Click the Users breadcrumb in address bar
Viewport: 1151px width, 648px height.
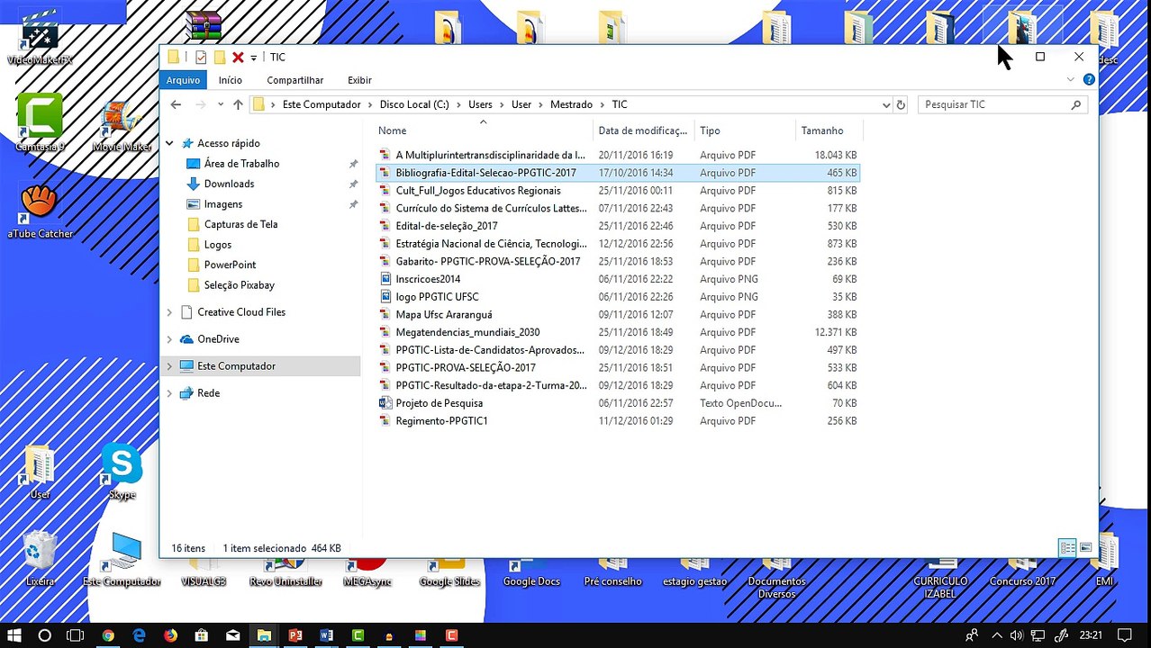point(480,104)
